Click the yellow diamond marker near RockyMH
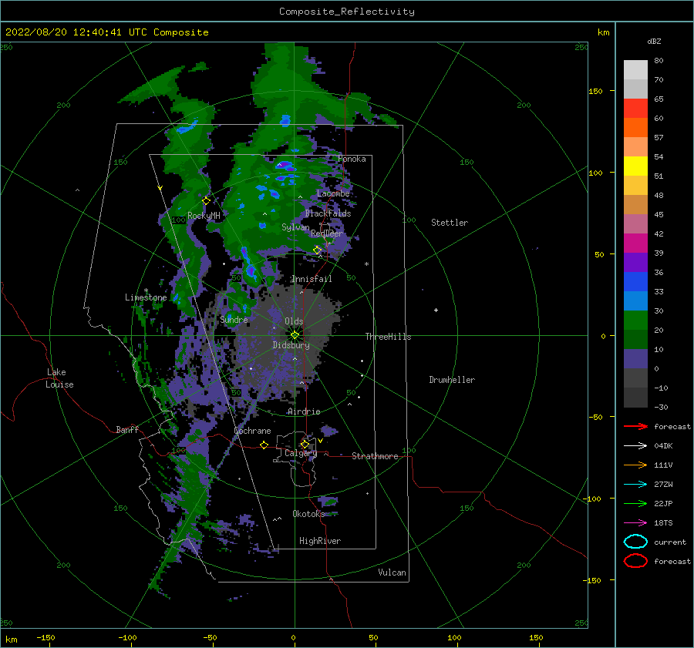The width and height of the screenshot is (694, 648). click(206, 201)
